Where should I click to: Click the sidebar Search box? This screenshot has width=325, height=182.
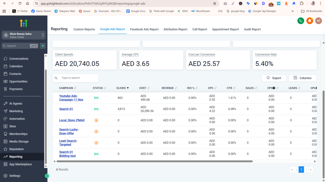20,46
